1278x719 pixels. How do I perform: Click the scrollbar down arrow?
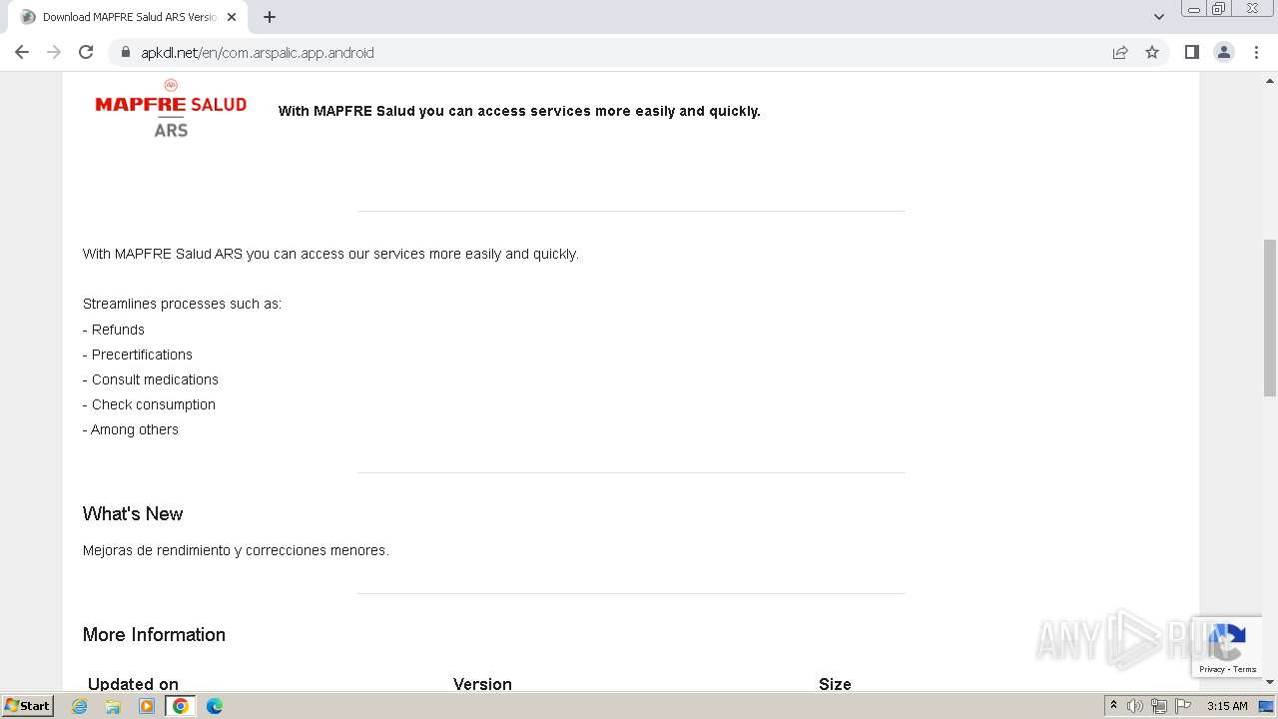[1270, 682]
